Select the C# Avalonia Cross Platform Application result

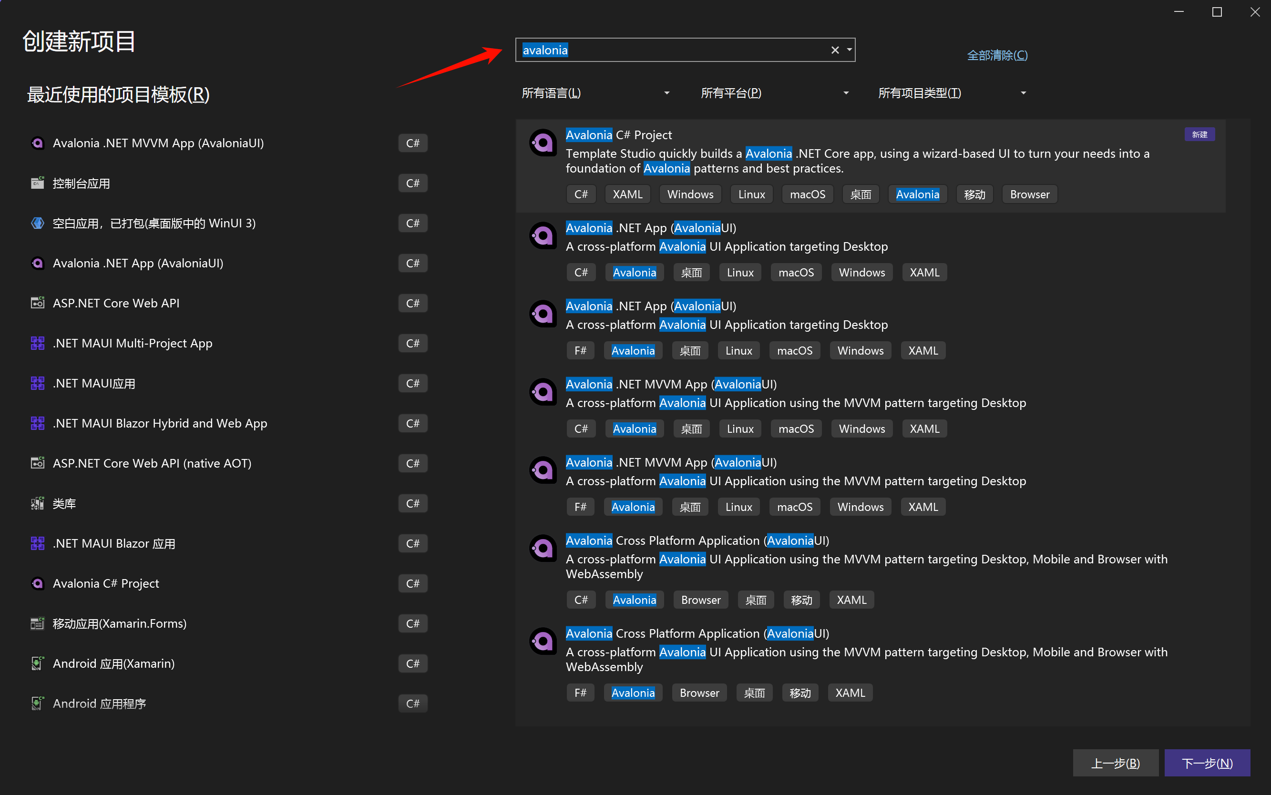point(870,571)
